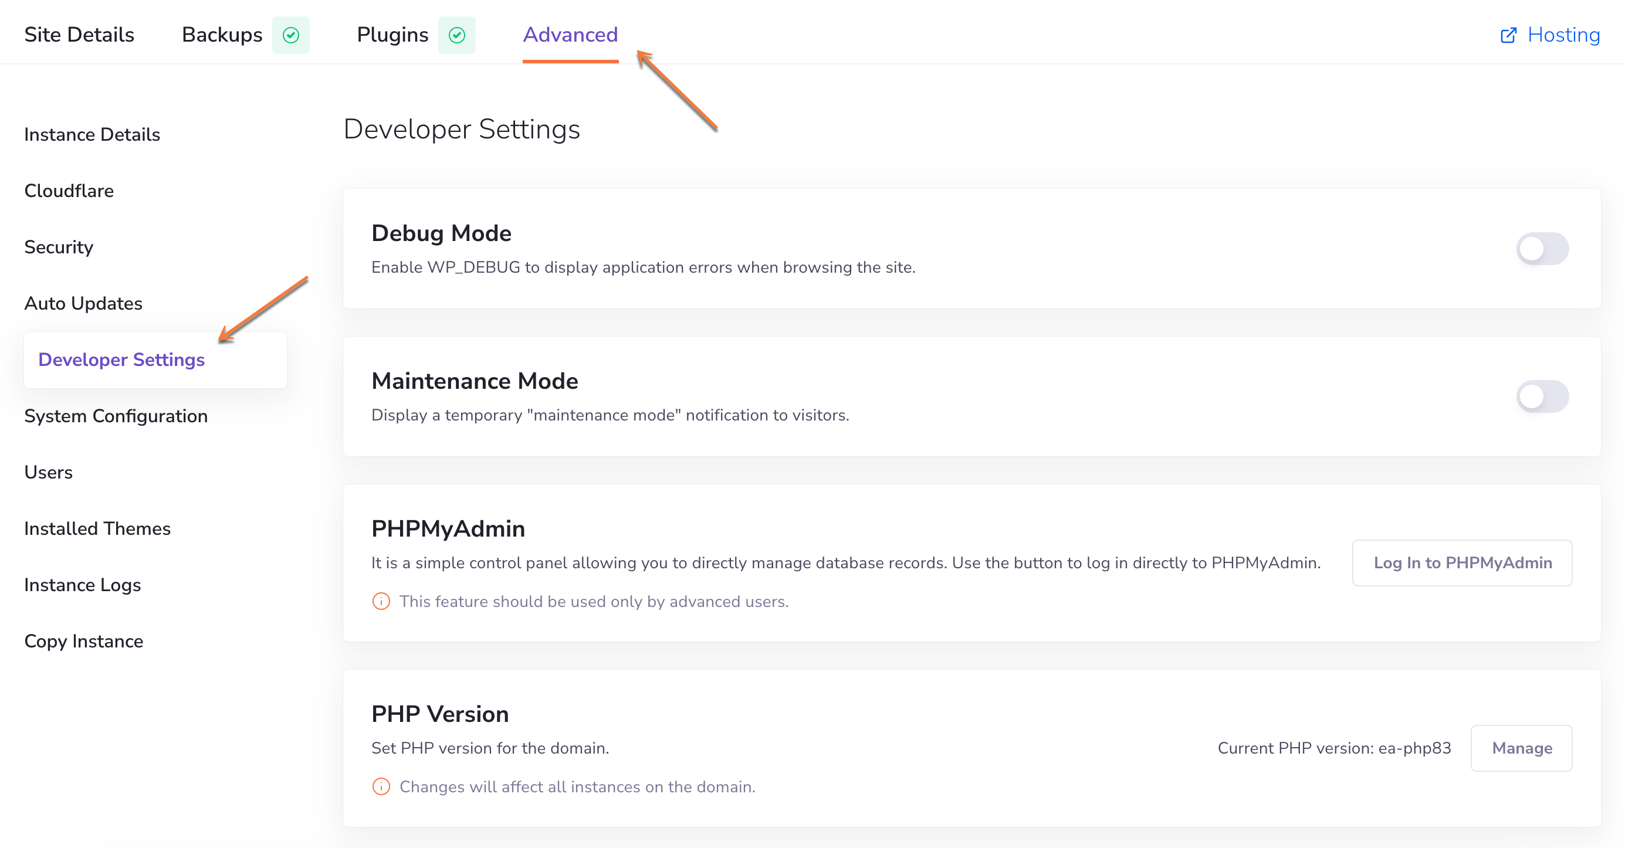Click the PHP Version warning info icon

tap(381, 787)
